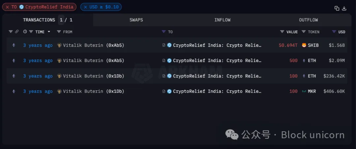Screen dimensions: 356x149
Task: Download transactions with the download icon
Action: tap(344, 8)
